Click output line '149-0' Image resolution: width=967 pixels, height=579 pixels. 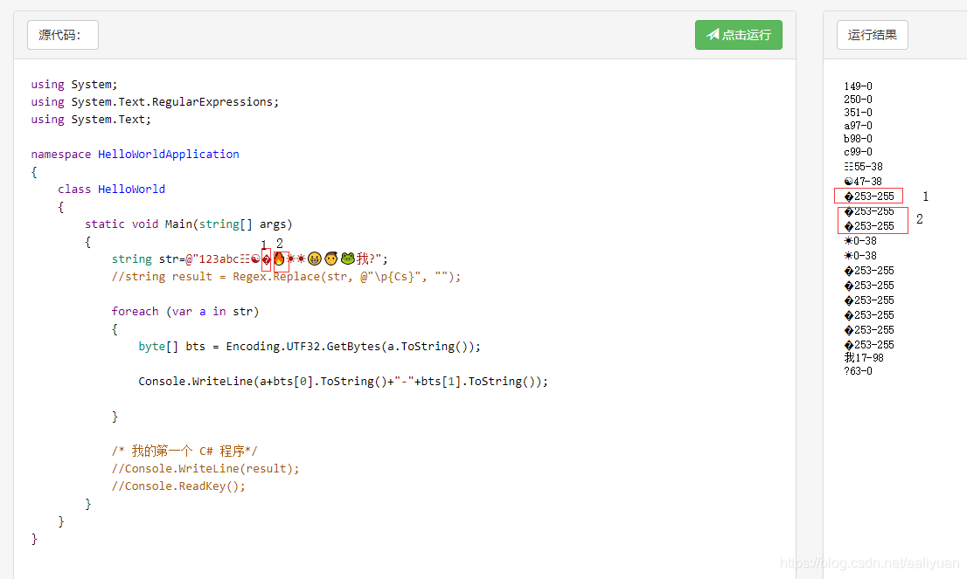(x=858, y=86)
